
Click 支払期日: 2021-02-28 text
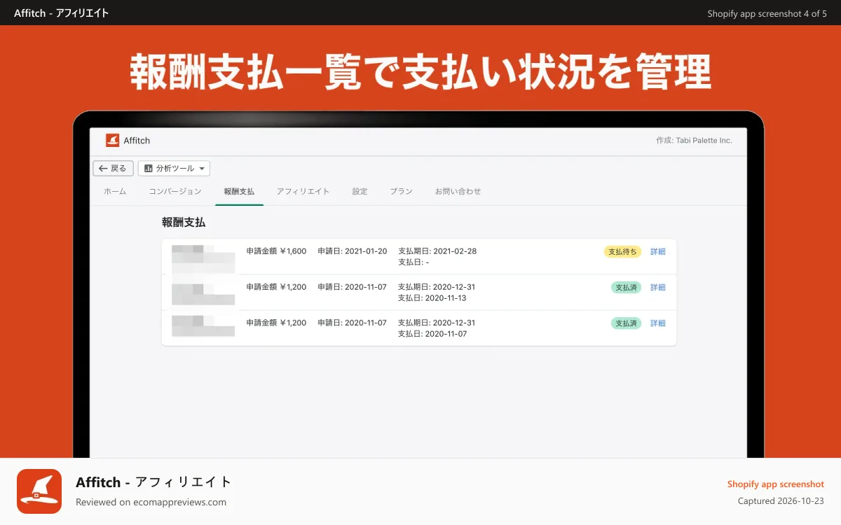pyautogui.click(x=437, y=251)
